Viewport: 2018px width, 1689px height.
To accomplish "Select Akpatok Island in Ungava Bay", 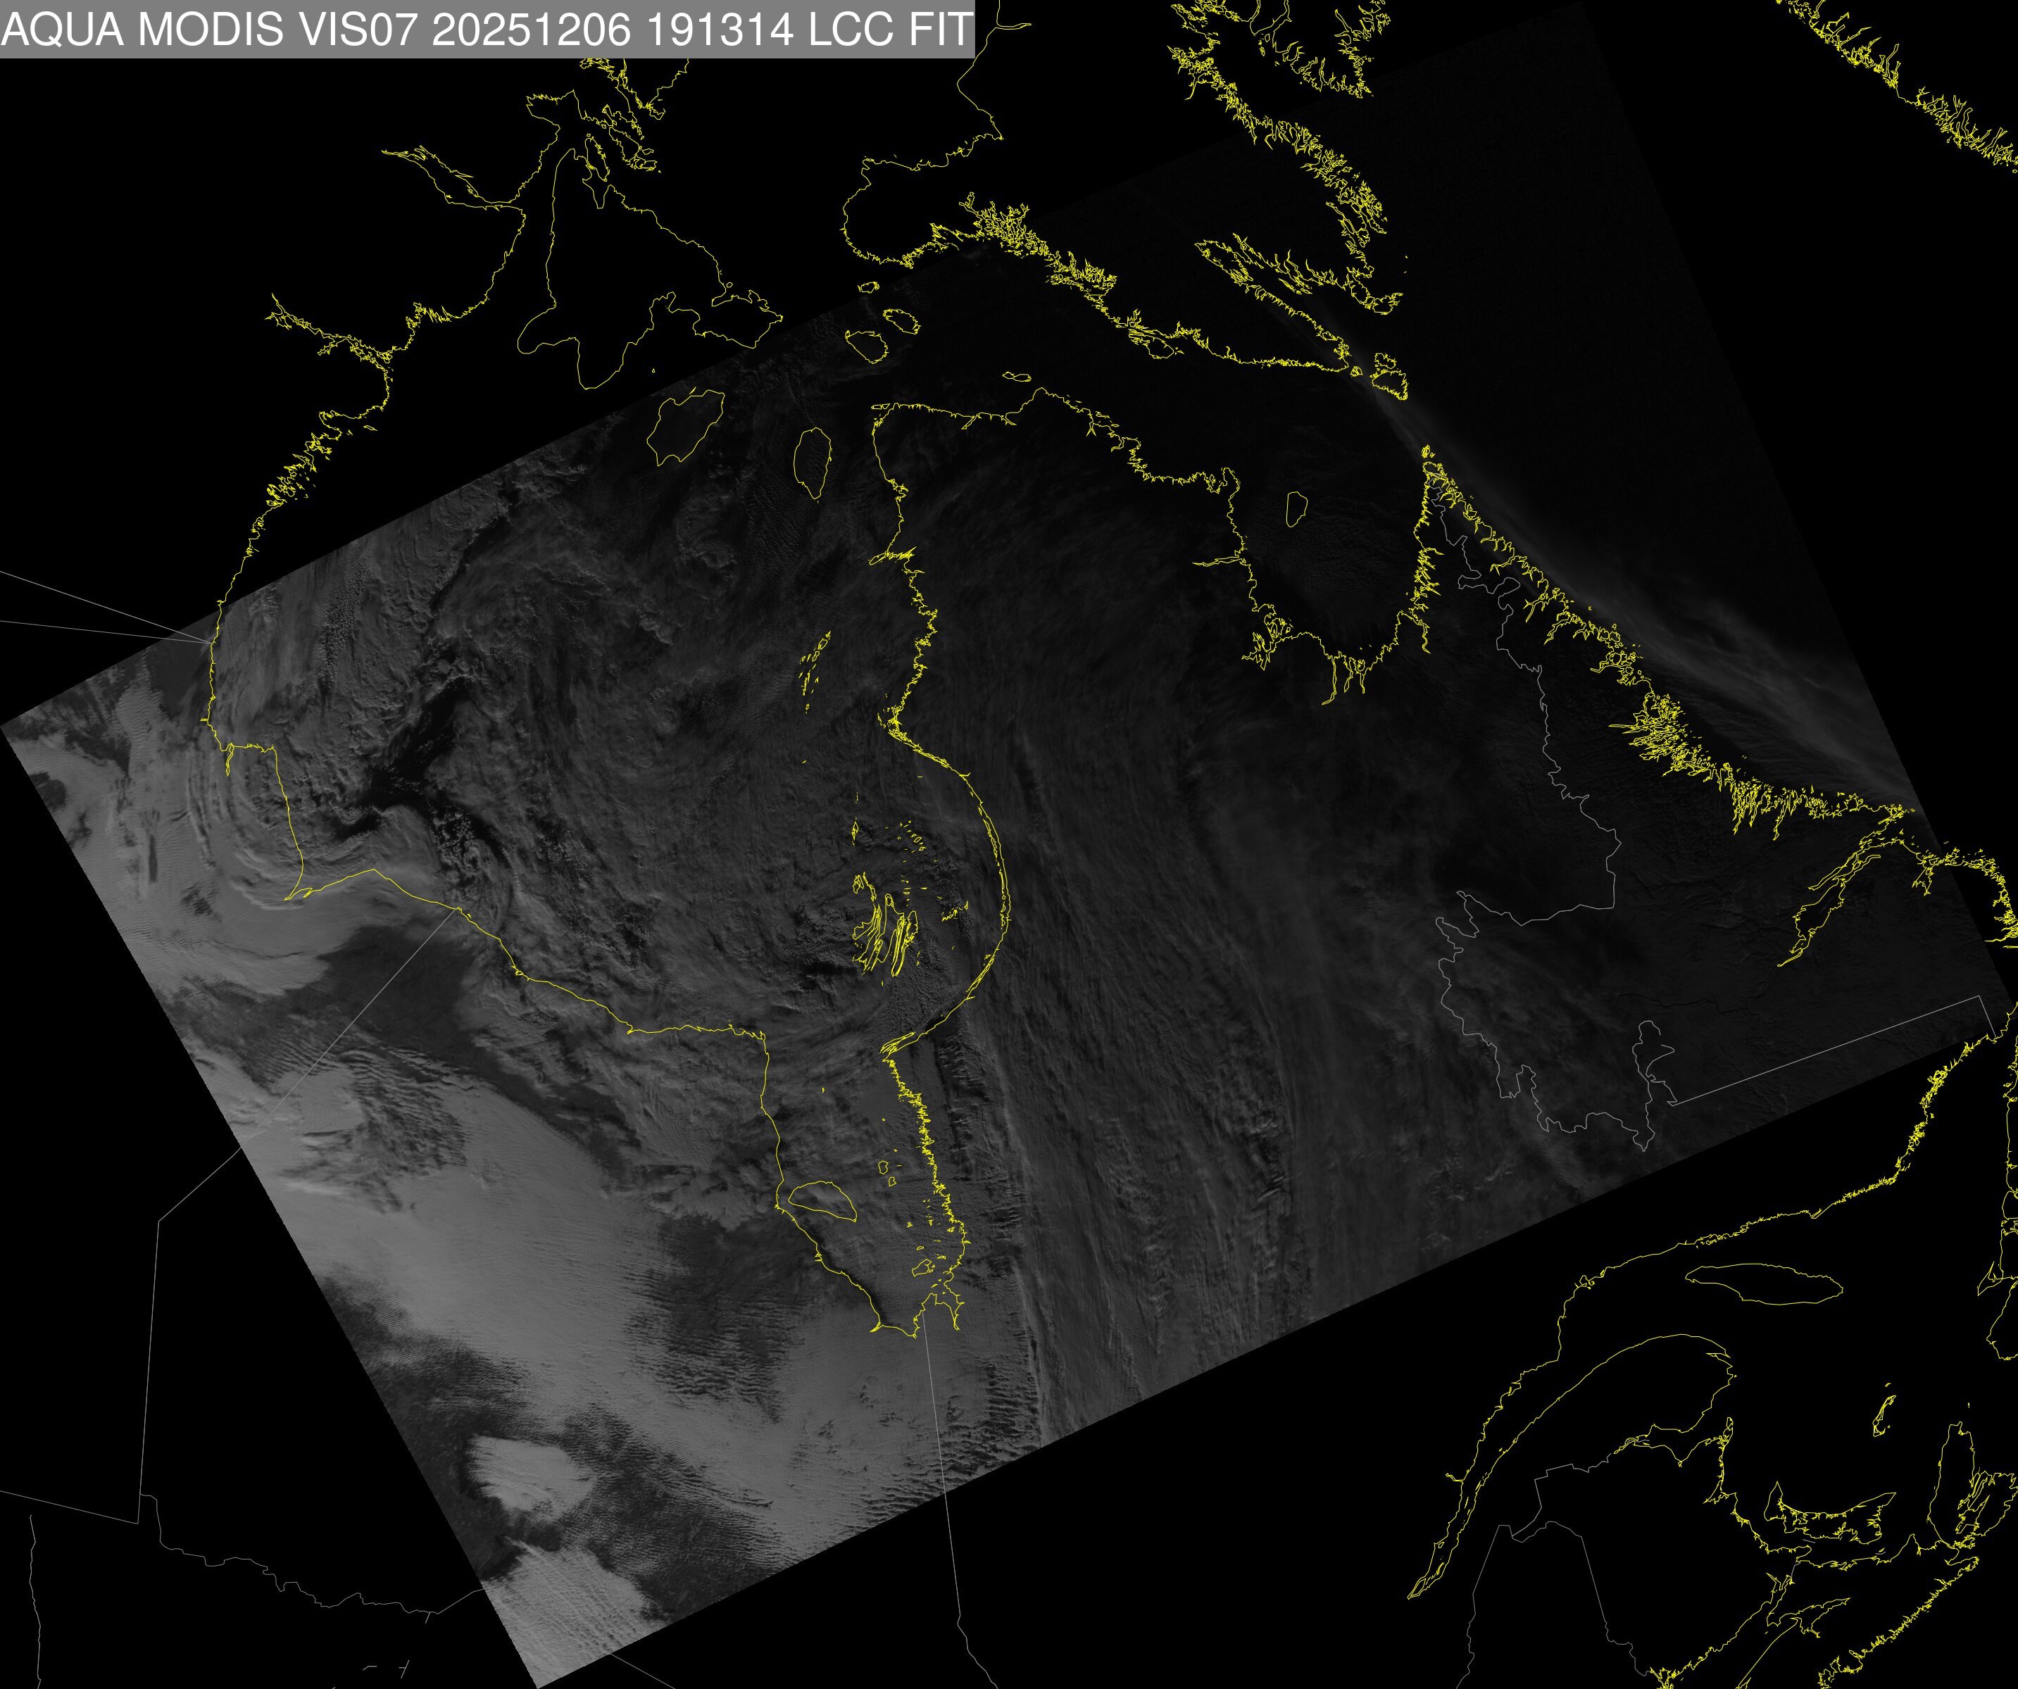I will click(1296, 508).
